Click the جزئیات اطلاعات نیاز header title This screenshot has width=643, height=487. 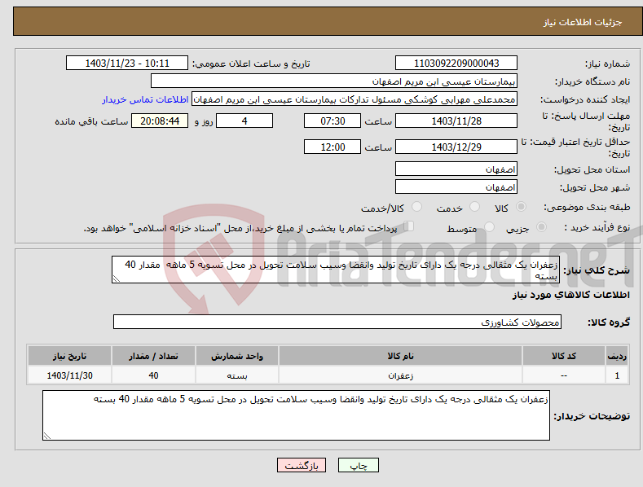coord(583,22)
